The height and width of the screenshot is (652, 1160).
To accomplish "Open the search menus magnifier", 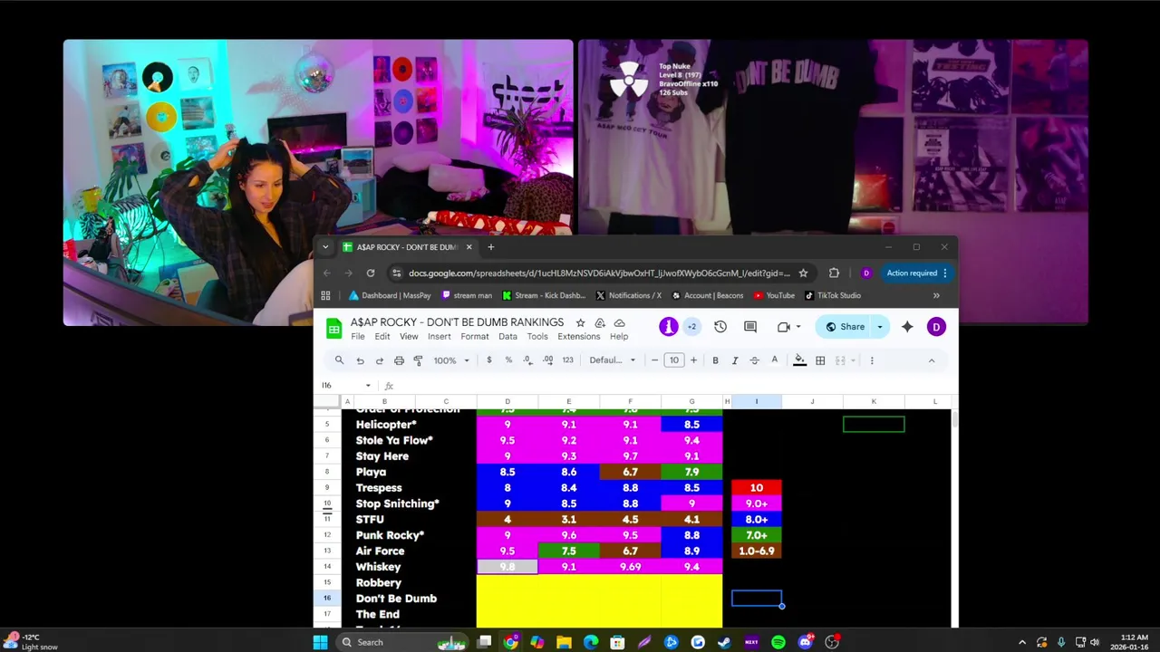I will [x=339, y=360].
